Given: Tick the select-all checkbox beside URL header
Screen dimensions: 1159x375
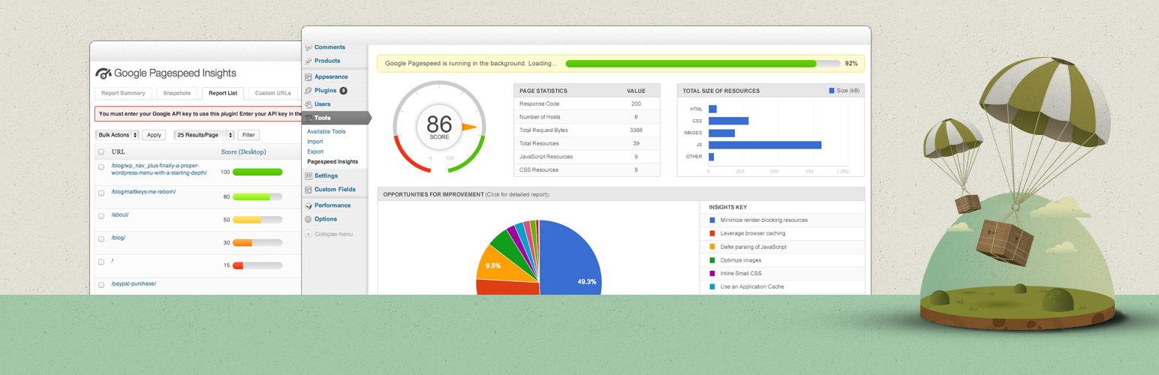Looking at the screenshot, I should pyautogui.click(x=101, y=151).
